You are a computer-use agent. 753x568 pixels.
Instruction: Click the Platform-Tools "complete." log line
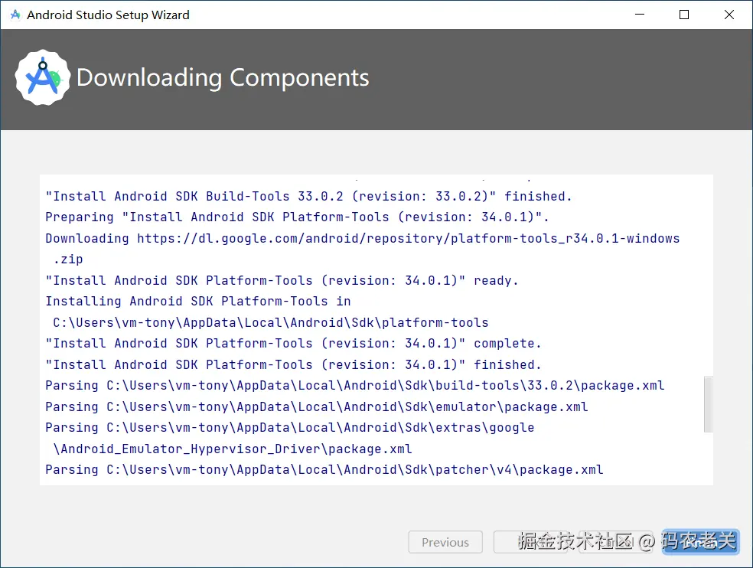pos(293,344)
